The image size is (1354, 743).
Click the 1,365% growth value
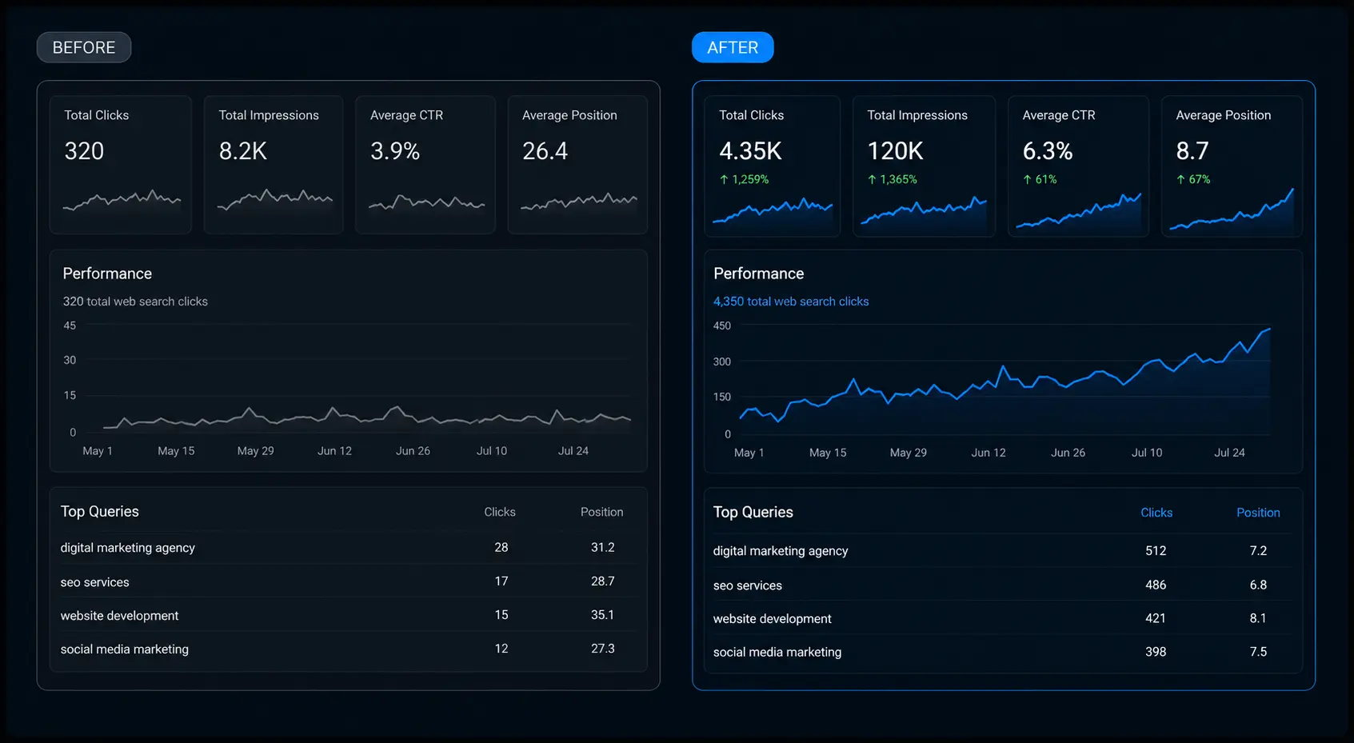pos(898,180)
